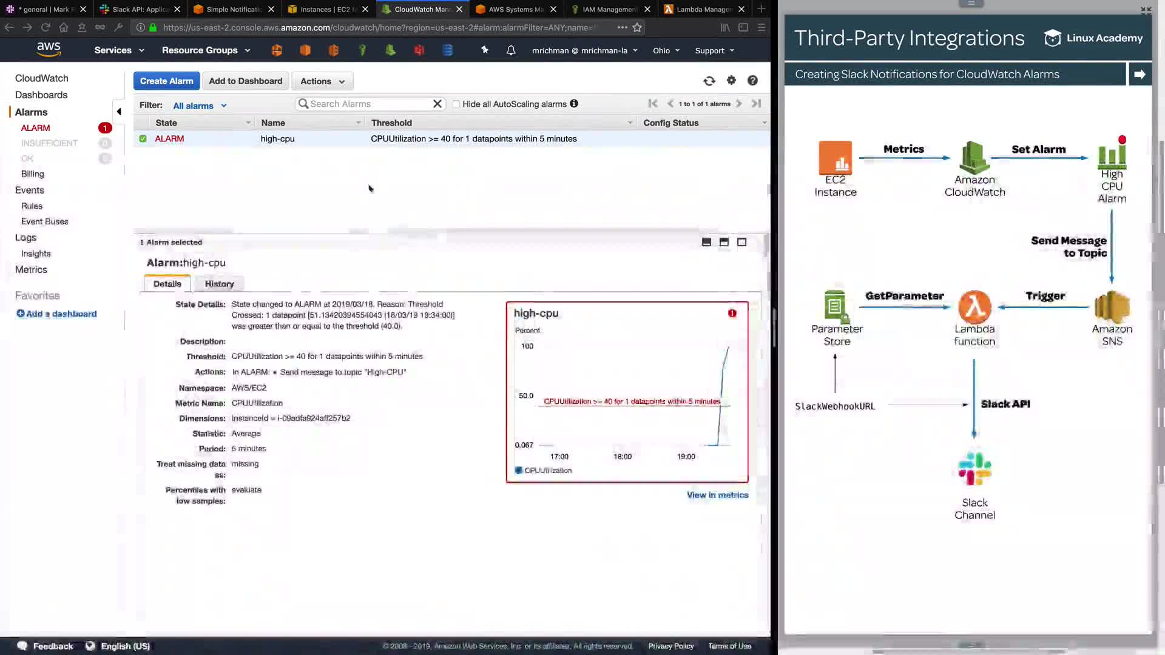Click the Create Alarm button
1165x655 pixels.
pos(166,81)
